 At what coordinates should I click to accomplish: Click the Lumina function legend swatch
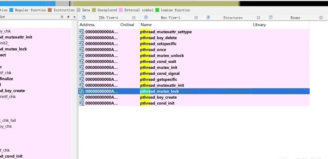pos(157,10)
